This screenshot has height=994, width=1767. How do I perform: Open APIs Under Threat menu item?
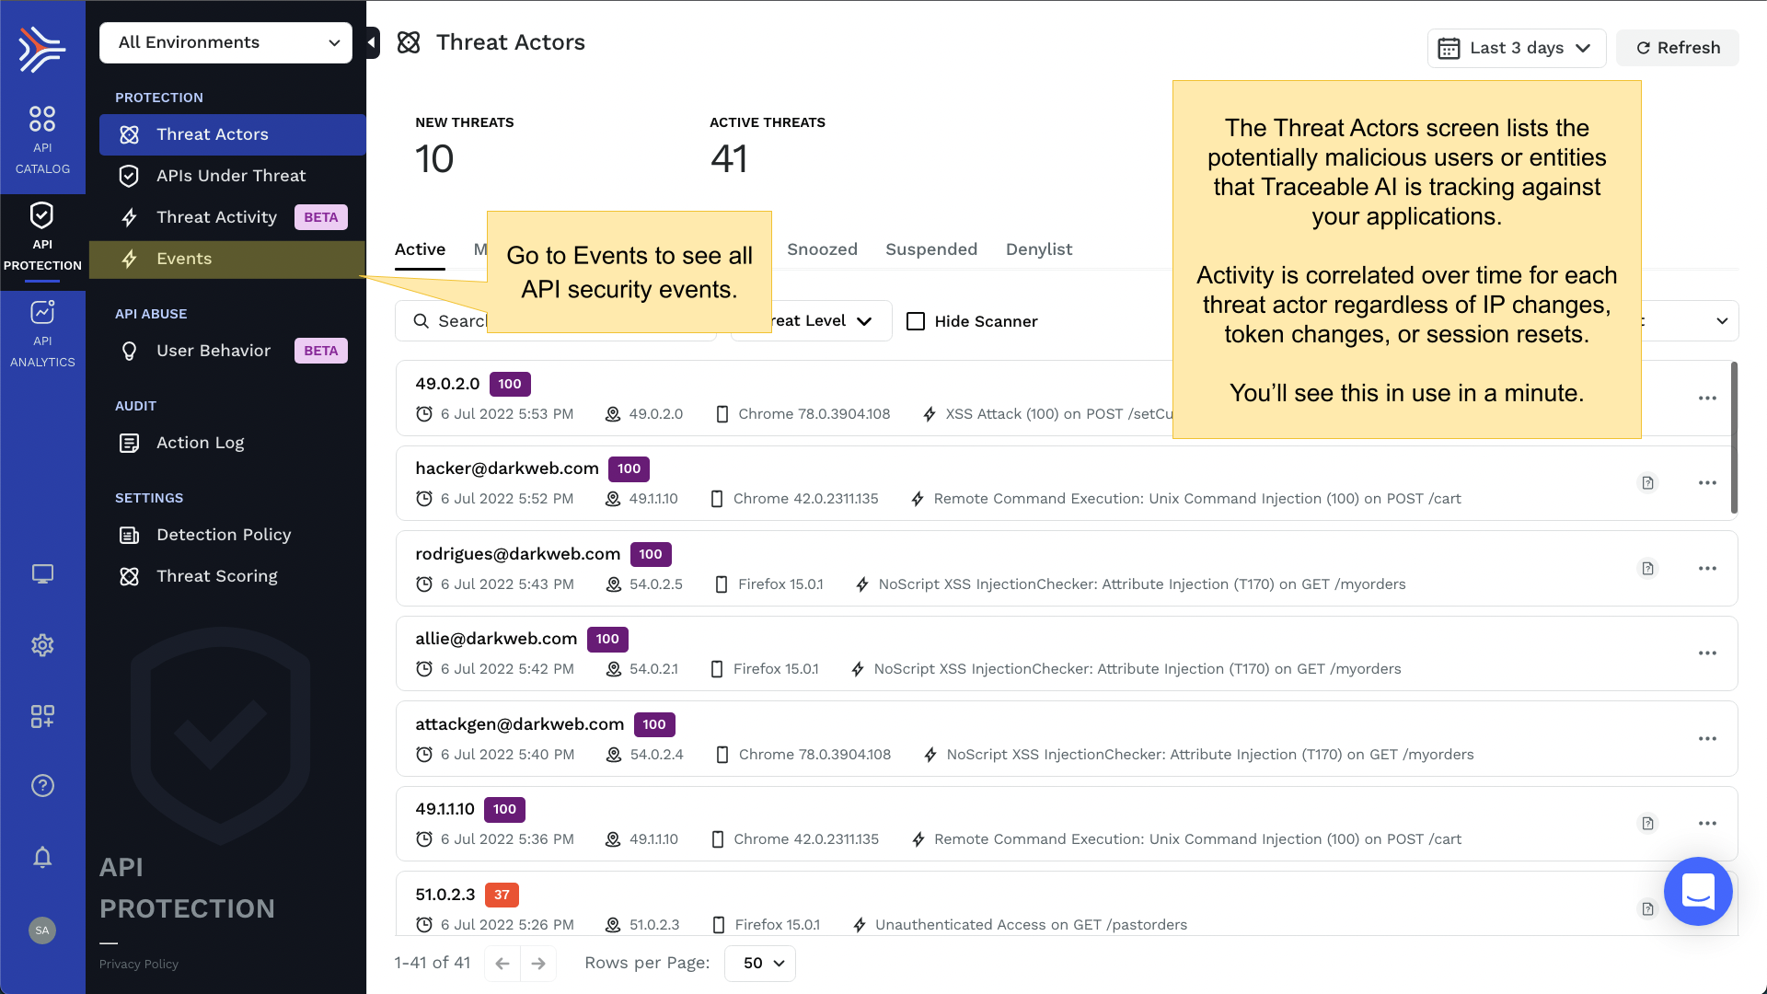click(x=230, y=176)
